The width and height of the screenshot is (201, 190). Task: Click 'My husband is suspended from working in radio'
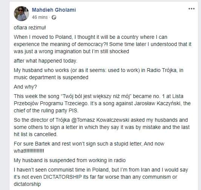coord(70,160)
